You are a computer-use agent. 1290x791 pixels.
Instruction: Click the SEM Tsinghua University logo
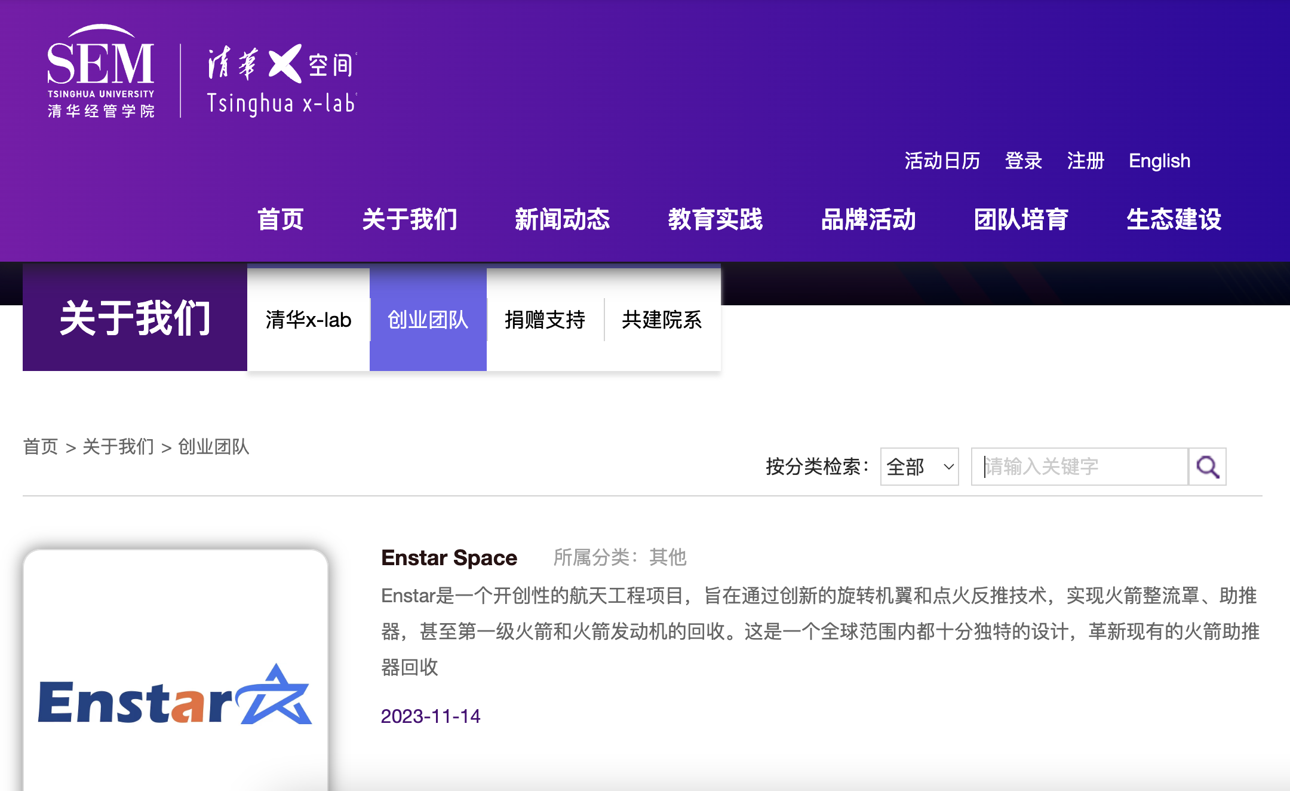point(101,72)
